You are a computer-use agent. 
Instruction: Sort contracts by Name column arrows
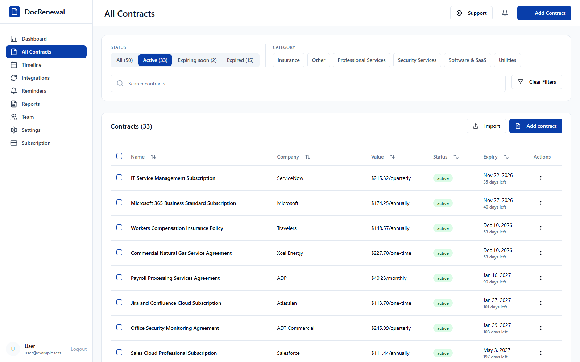[x=153, y=157]
